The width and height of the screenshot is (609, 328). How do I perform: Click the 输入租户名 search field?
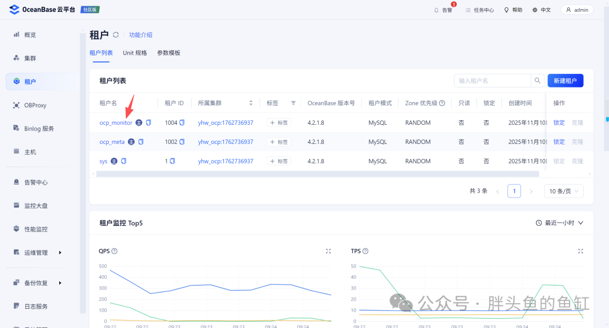pyautogui.click(x=492, y=80)
